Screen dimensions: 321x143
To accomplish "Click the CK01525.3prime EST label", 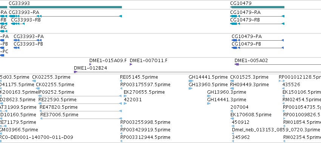I will [x=249, y=77].
